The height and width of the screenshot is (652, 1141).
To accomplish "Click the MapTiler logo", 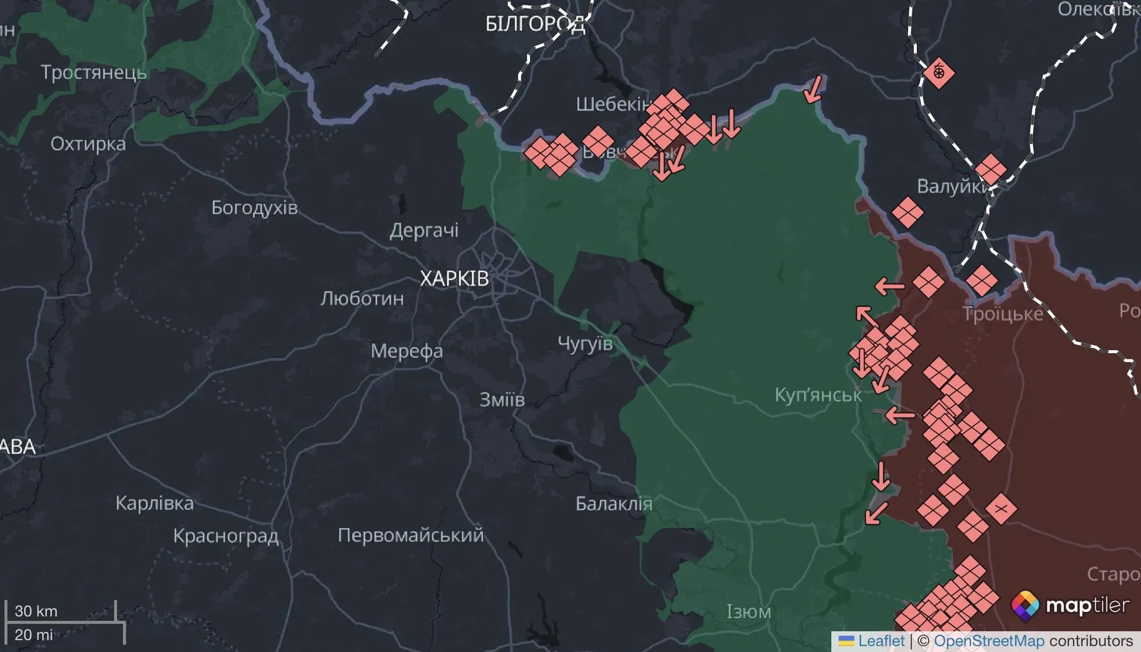I will point(1070,605).
